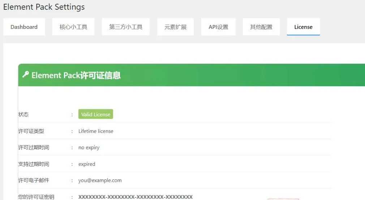This screenshot has height=200, width=365.
Task: Click the Valid License status badge
Action: pyautogui.click(x=96, y=114)
